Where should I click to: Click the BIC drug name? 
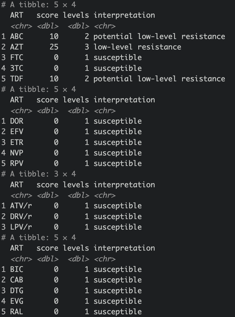coord(17,269)
